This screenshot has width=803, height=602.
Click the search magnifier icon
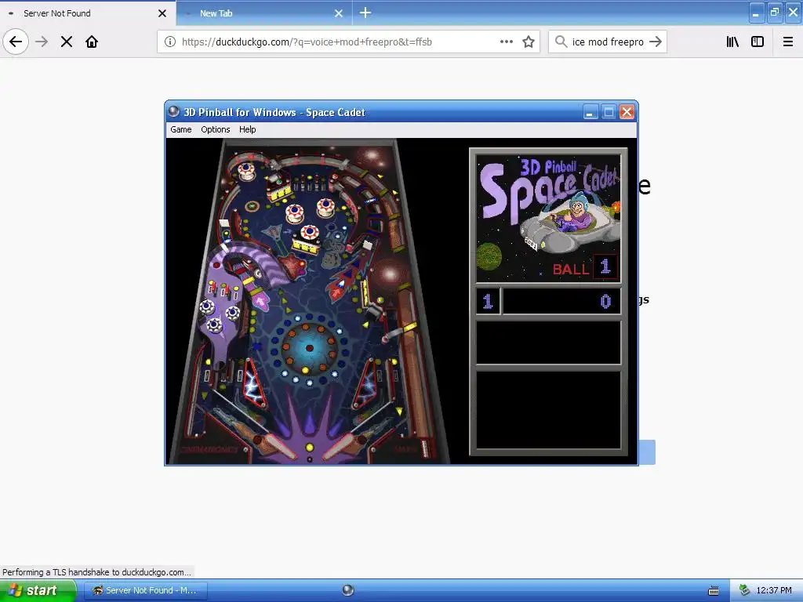pos(561,42)
